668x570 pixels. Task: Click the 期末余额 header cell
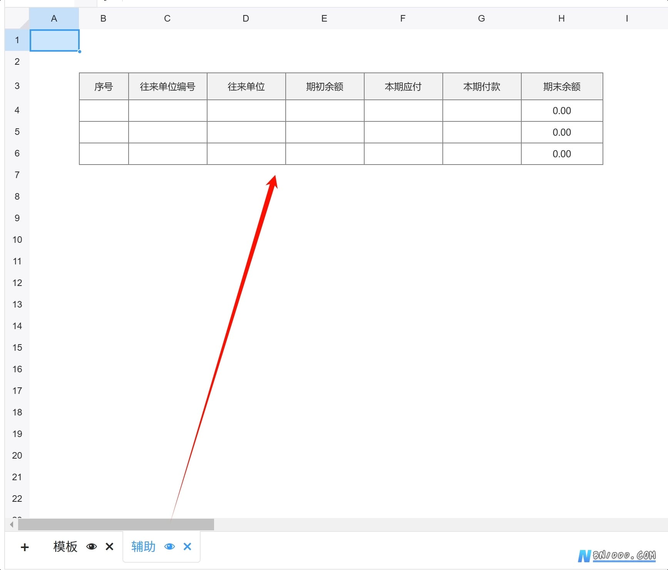coord(562,86)
